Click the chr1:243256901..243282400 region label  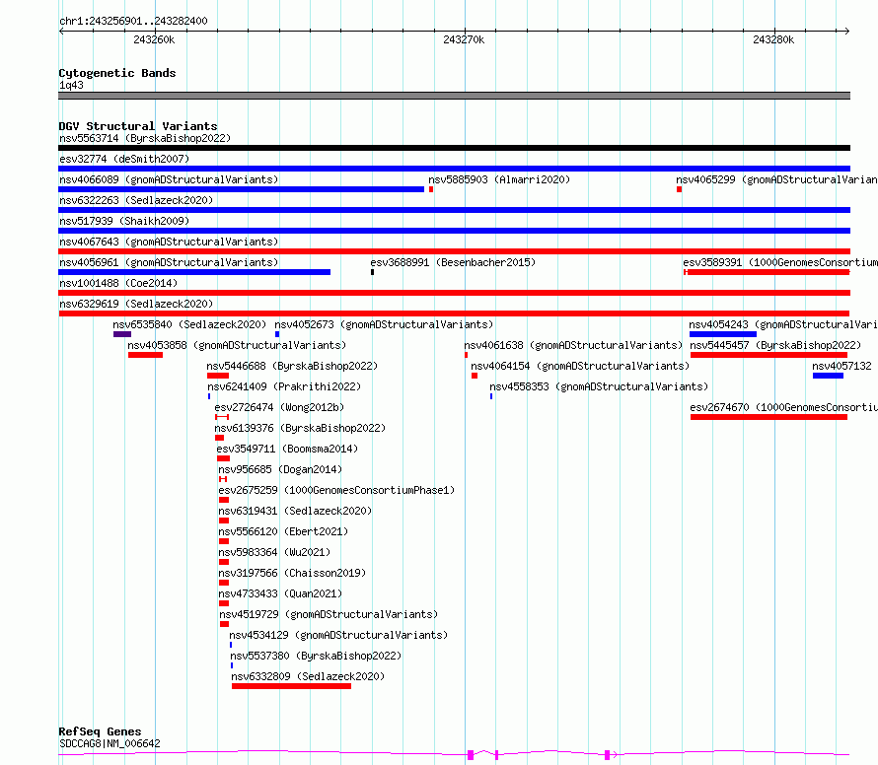(x=133, y=21)
